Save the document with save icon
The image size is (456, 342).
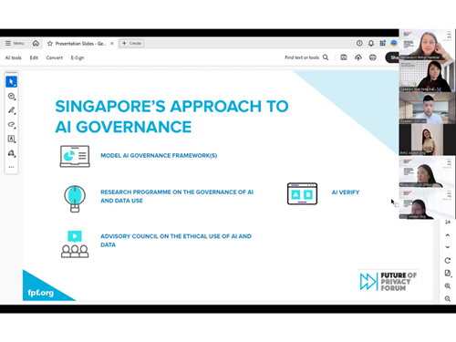pos(344,57)
